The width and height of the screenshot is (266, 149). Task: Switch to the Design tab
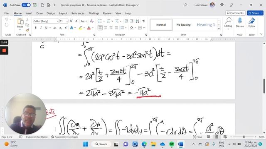coord(51,13)
